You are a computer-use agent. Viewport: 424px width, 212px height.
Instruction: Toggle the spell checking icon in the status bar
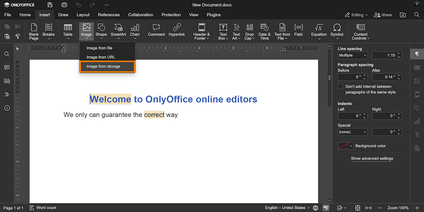tap(327, 208)
